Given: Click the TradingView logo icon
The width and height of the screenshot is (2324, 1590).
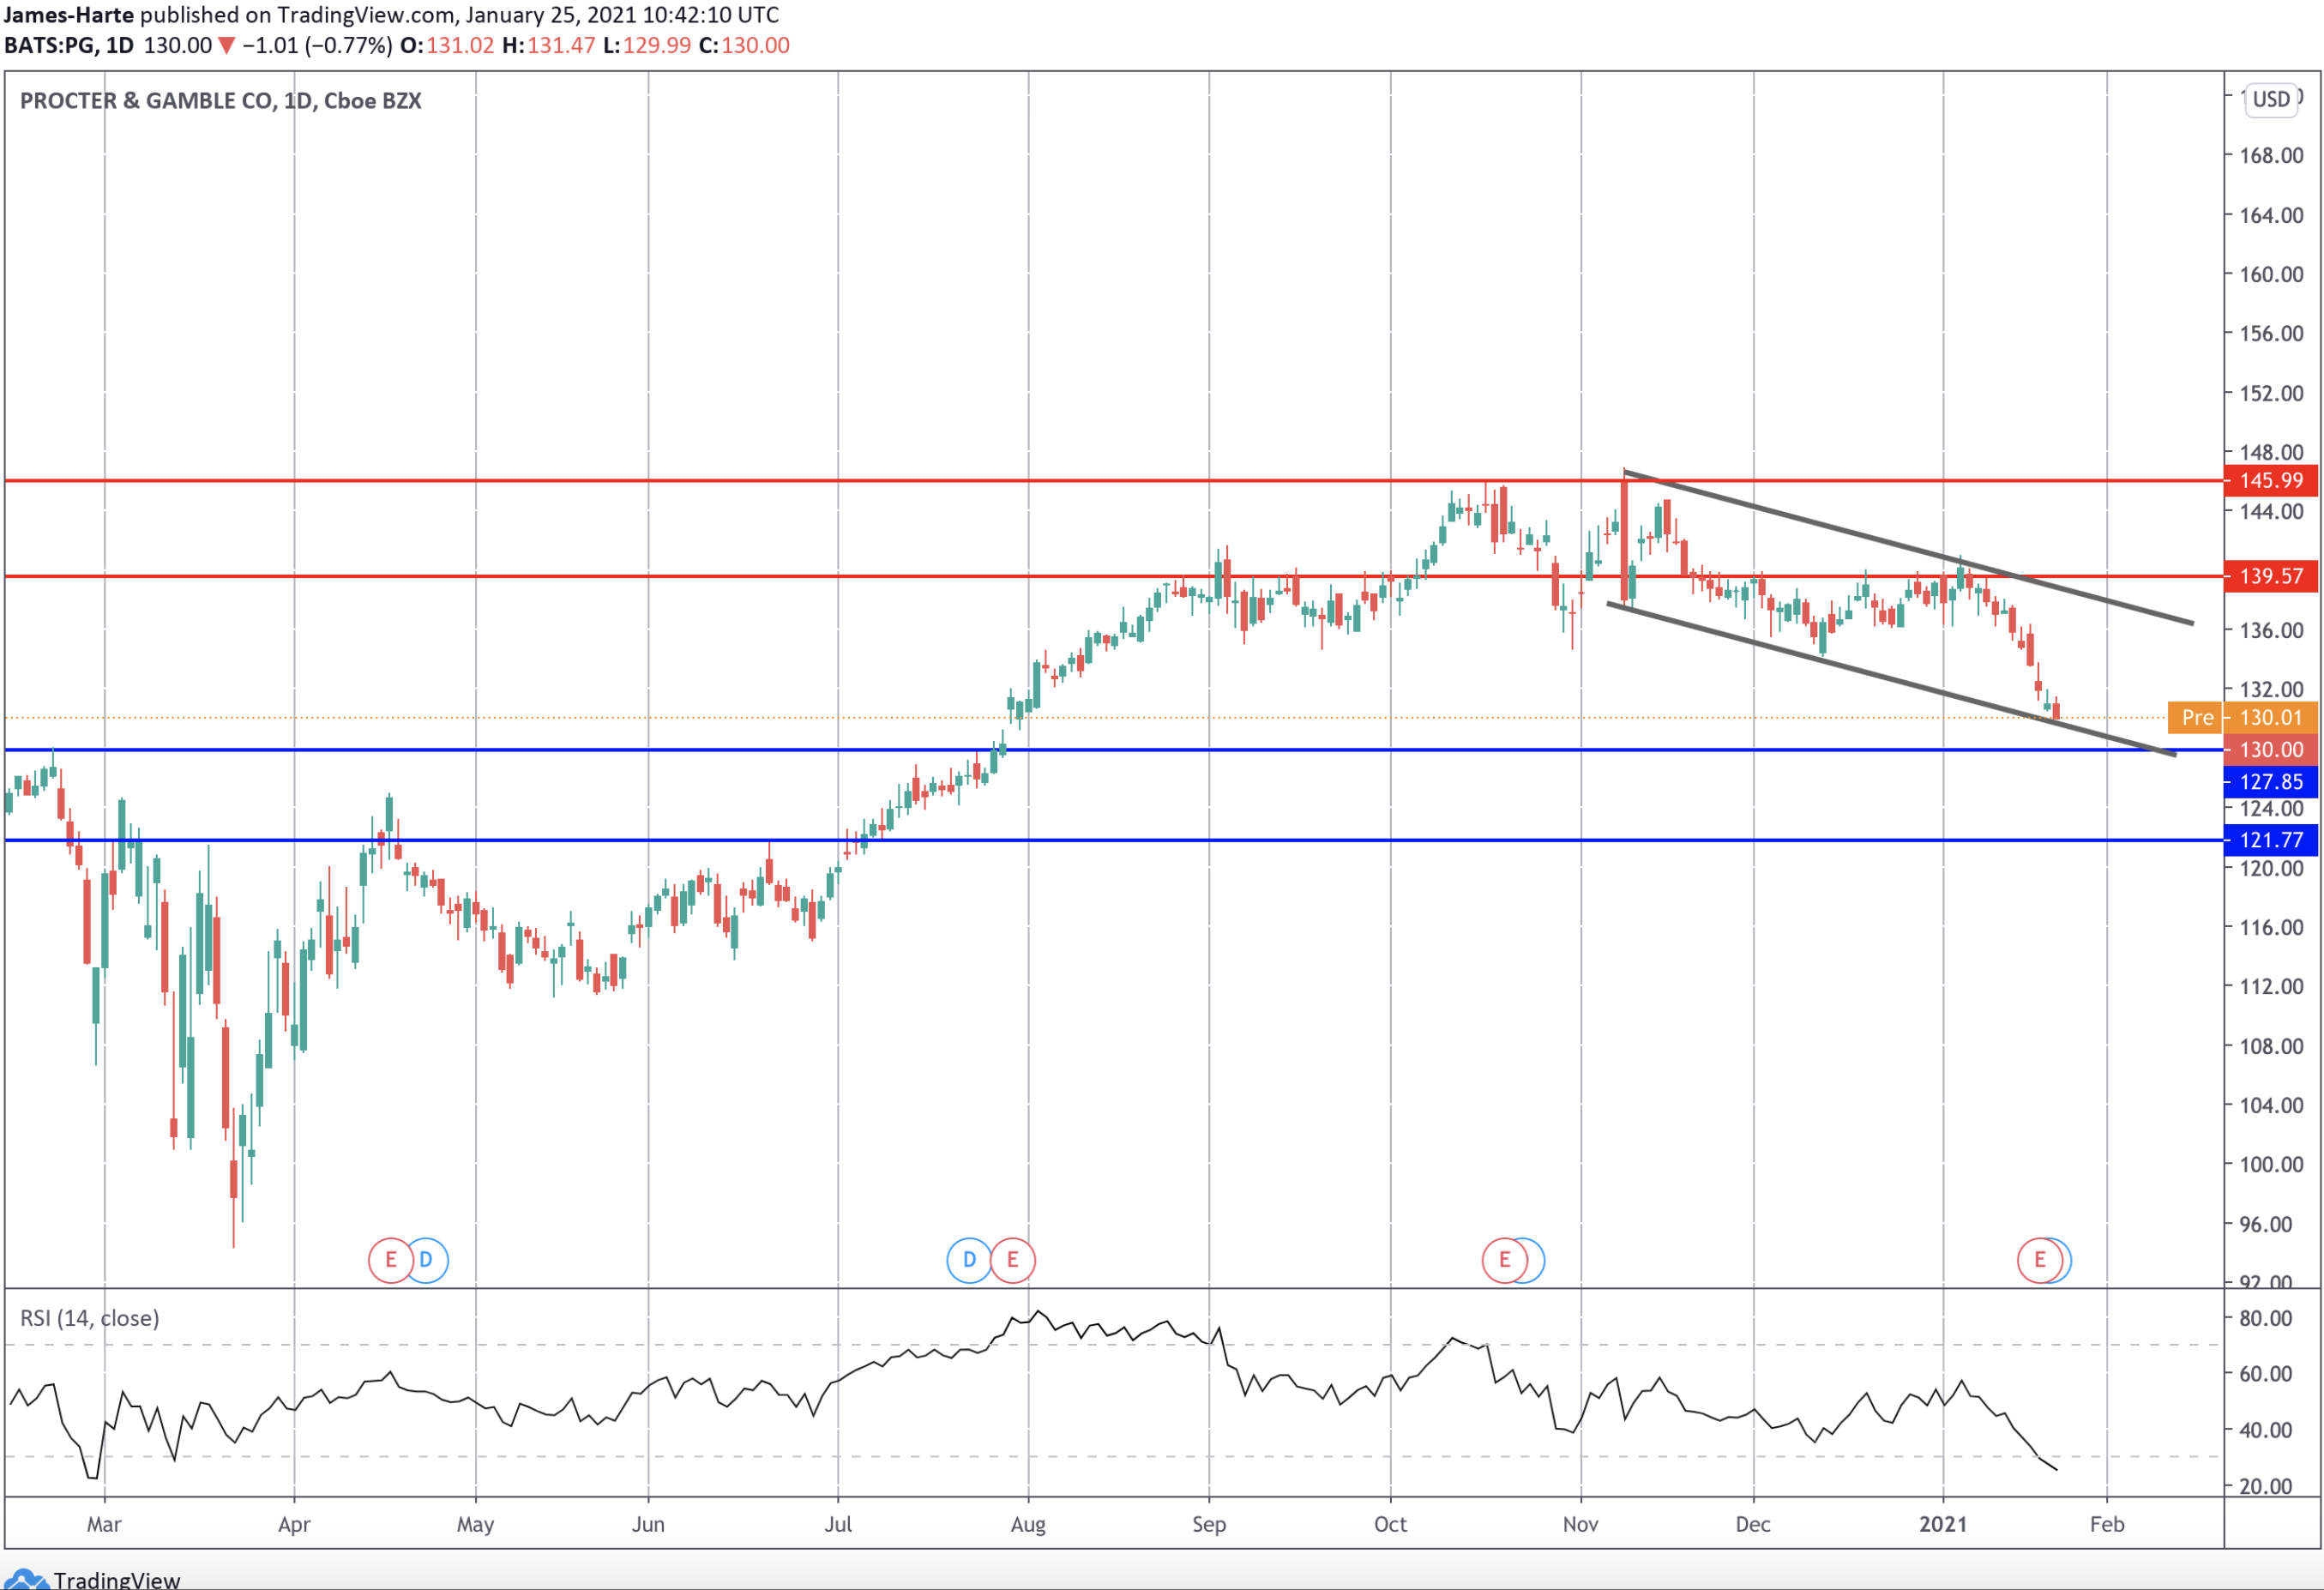Looking at the screenshot, I should [26, 1579].
